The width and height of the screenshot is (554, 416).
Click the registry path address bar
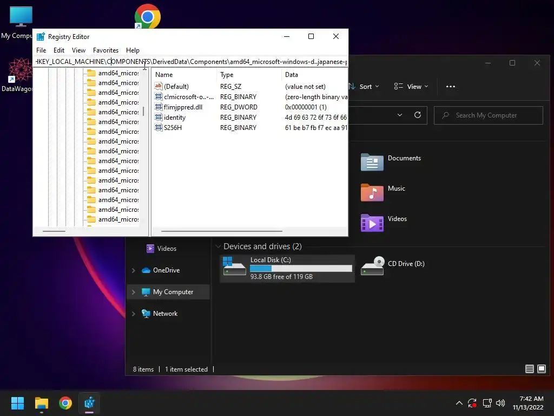(190, 62)
